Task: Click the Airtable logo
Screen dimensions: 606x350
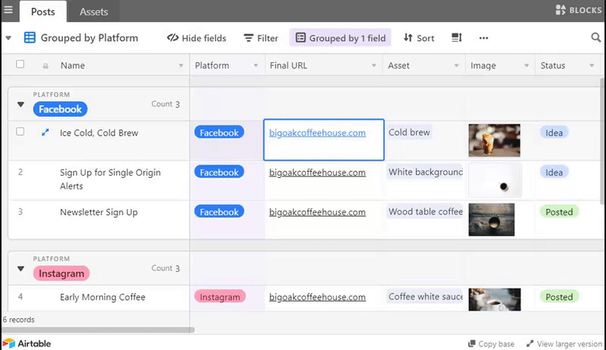Action: tap(27, 343)
